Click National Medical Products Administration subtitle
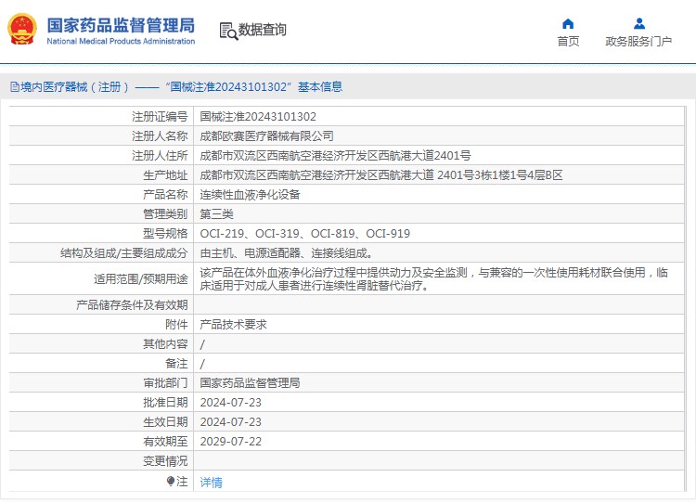This screenshot has height=503, width=696. [121, 41]
